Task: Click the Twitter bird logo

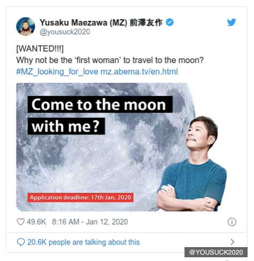Action: point(232,22)
